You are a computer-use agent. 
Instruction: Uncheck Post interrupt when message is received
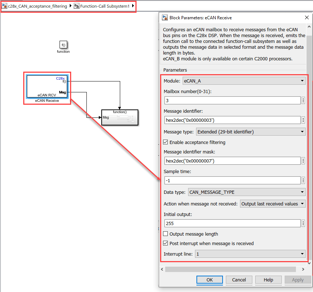point(166,243)
